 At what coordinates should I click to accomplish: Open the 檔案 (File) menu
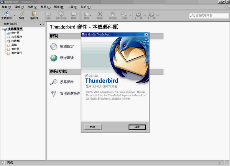tap(7, 7)
